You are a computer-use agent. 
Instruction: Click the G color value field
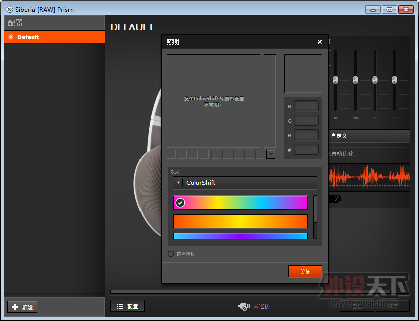coord(306,120)
